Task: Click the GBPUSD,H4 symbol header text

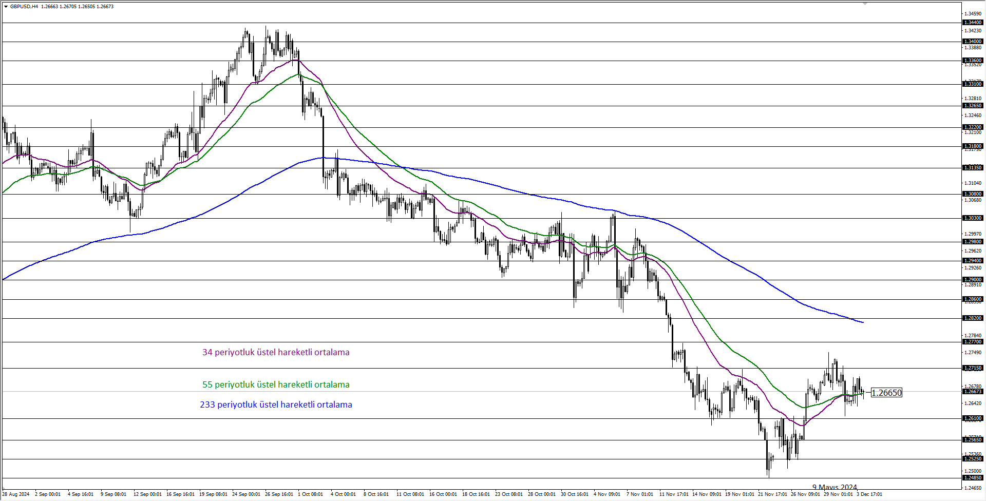Action: [24, 7]
